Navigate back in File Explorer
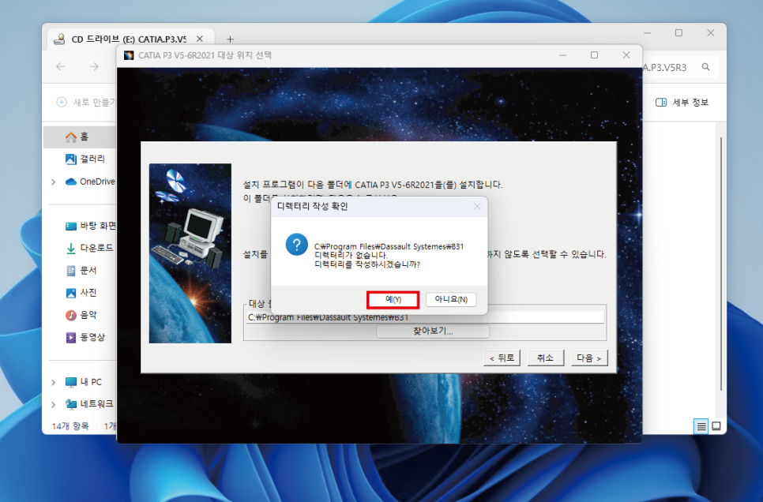The image size is (763, 502). [x=61, y=66]
